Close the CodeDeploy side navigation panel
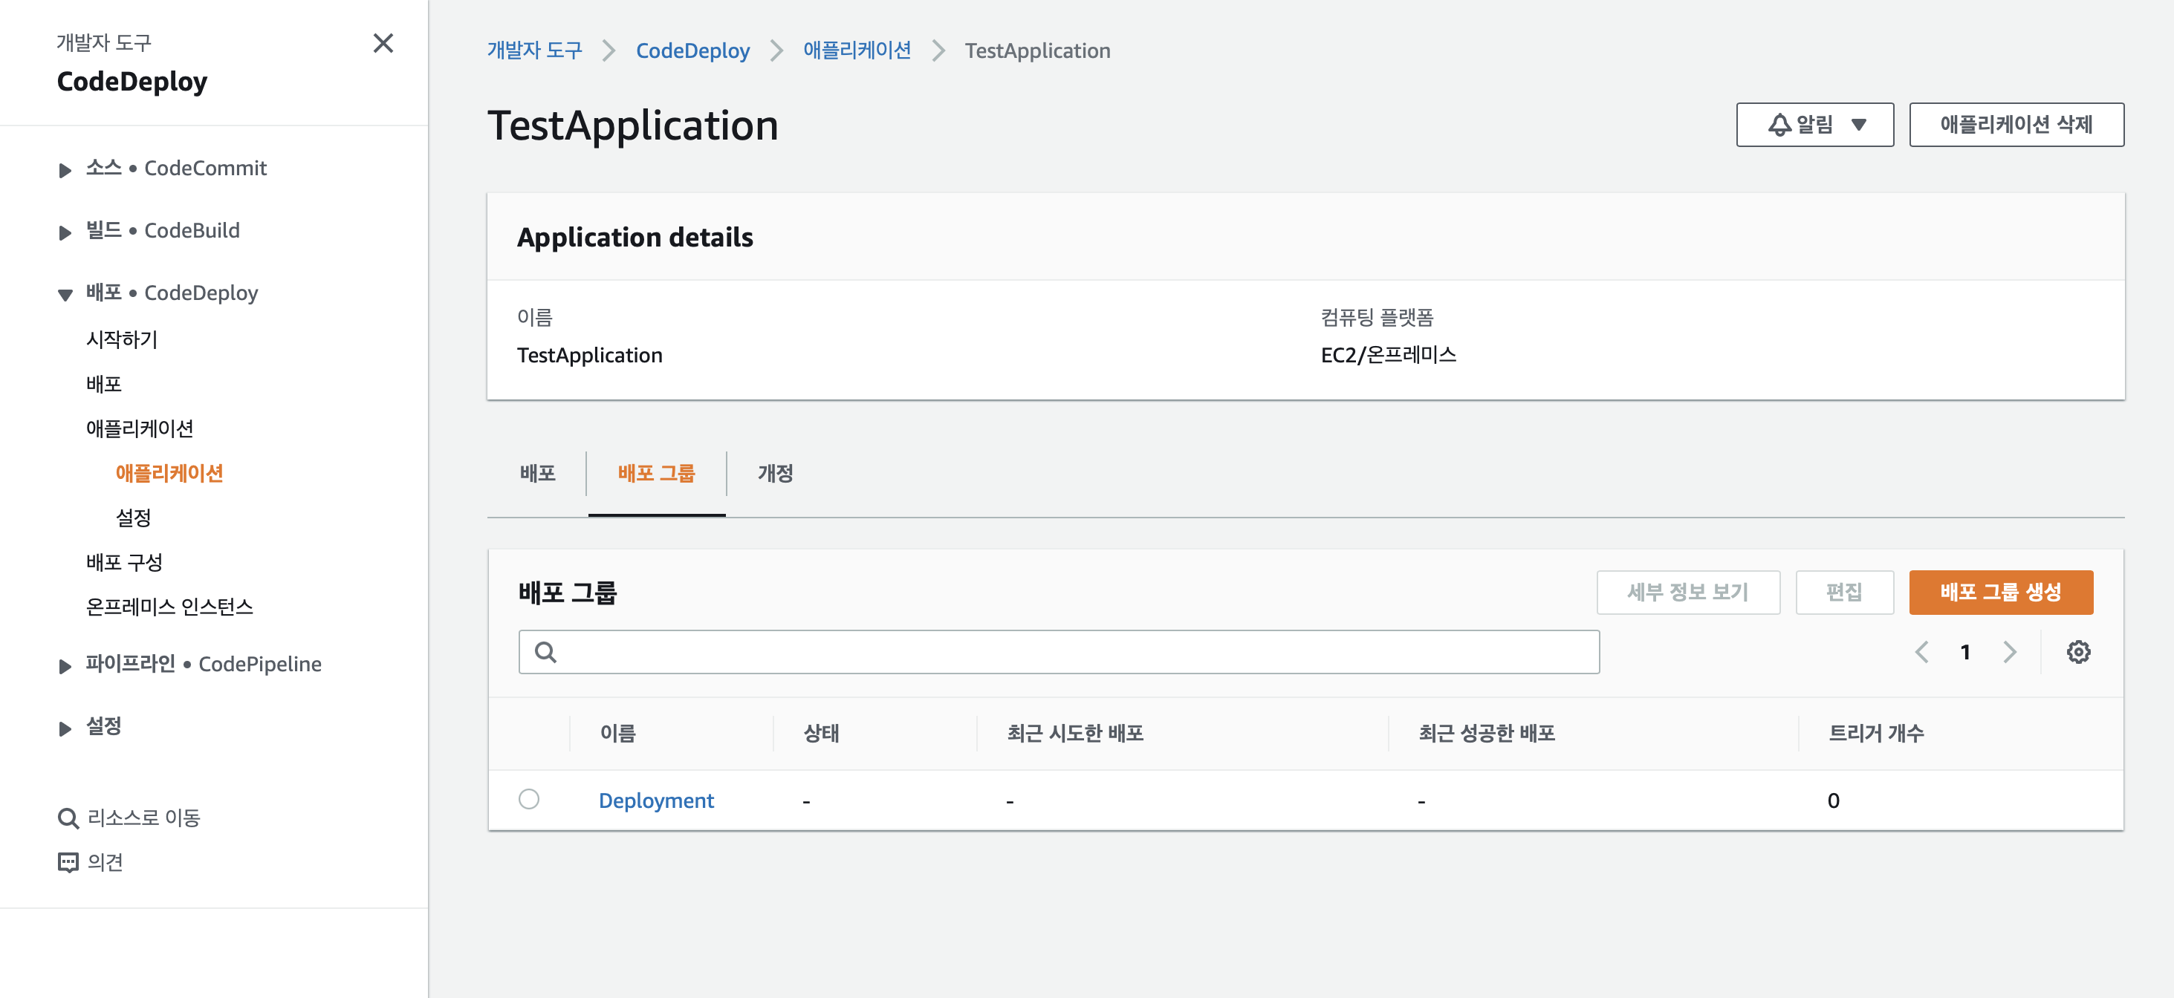 click(x=383, y=43)
